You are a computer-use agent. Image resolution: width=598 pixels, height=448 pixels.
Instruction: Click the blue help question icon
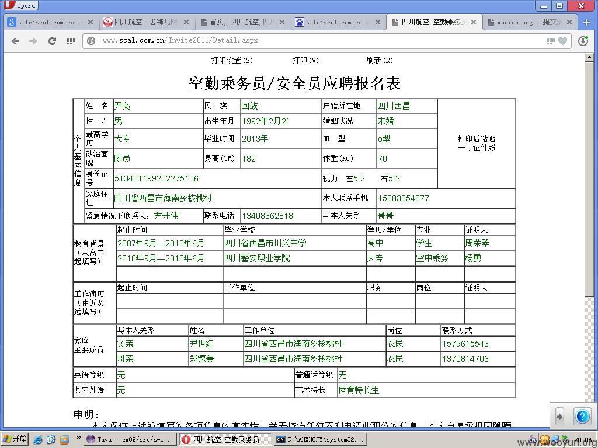click(x=582, y=416)
